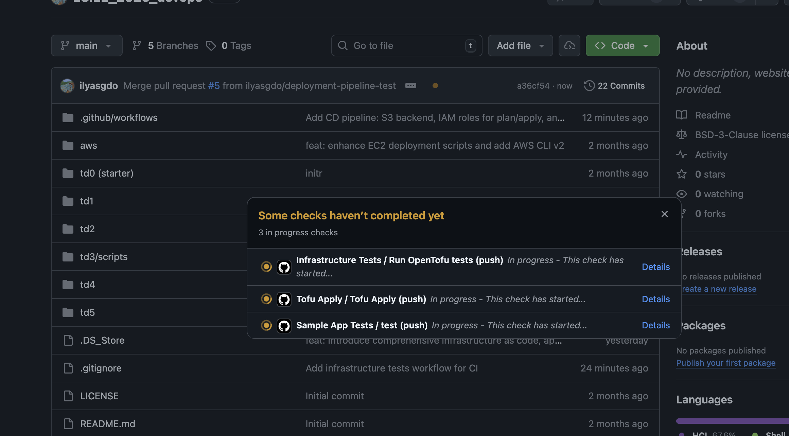This screenshot has height=436, width=789.
Task: Click in-progress icon for Tofu Apply check
Action: click(x=266, y=299)
